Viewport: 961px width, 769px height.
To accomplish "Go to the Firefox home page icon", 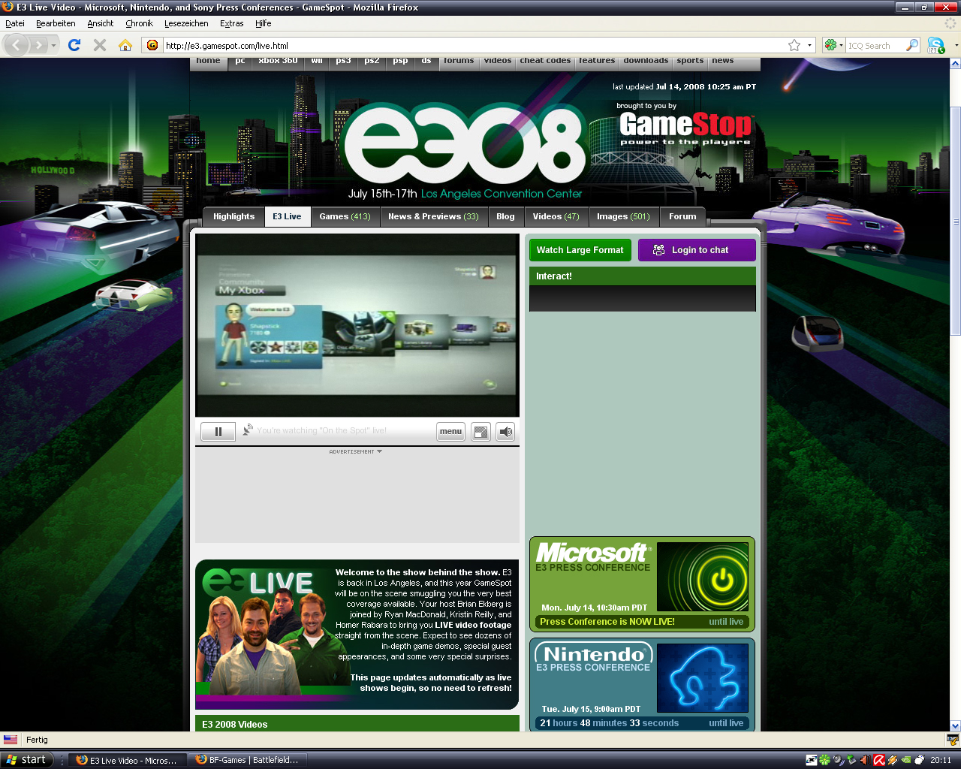I will [125, 45].
